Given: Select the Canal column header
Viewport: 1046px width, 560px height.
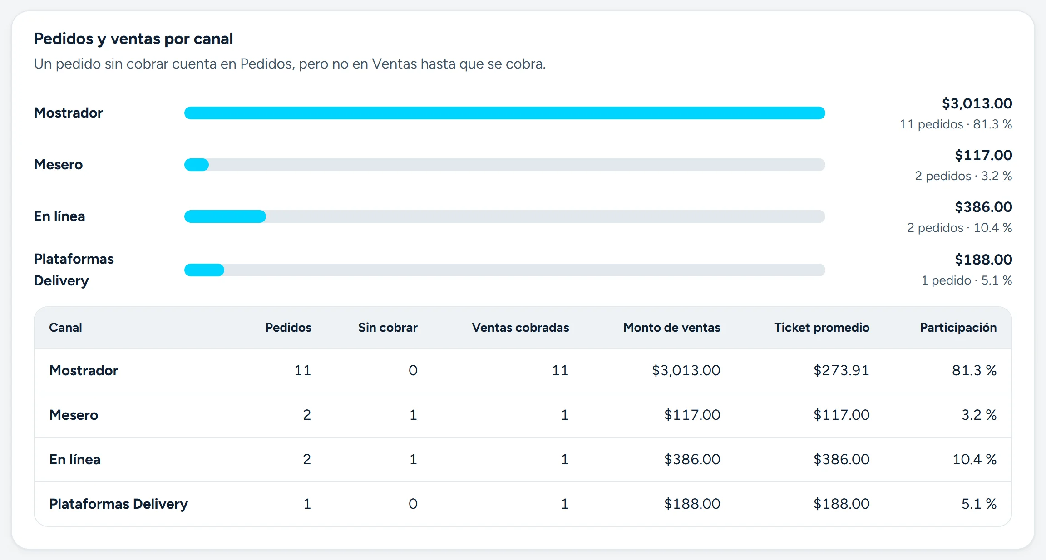Looking at the screenshot, I should point(65,328).
